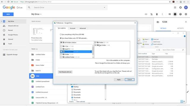This screenshot has height=106, width=190.
Task: Open Google Photos in the sidebar
Action: tap(13, 35)
